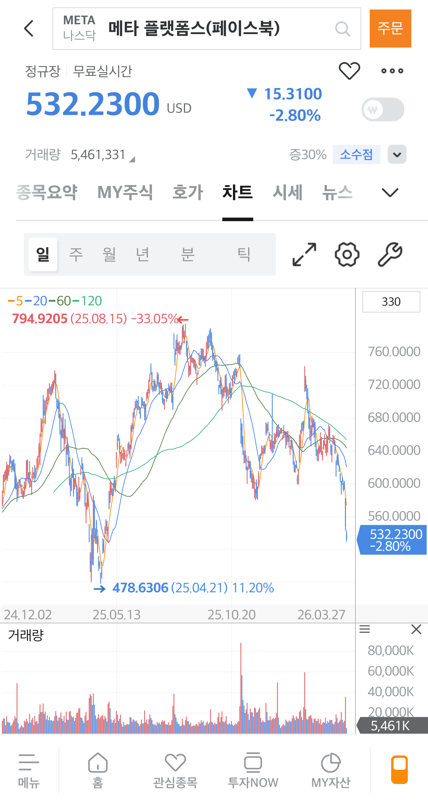The width and height of the screenshot is (428, 805).
Task: Expand chart to fullscreen view
Action: click(304, 254)
